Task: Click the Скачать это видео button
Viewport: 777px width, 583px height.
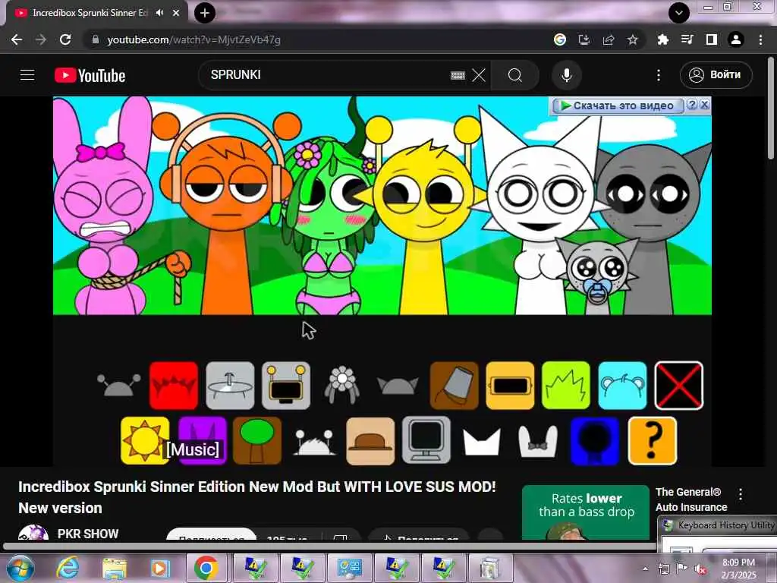Action: point(617,105)
